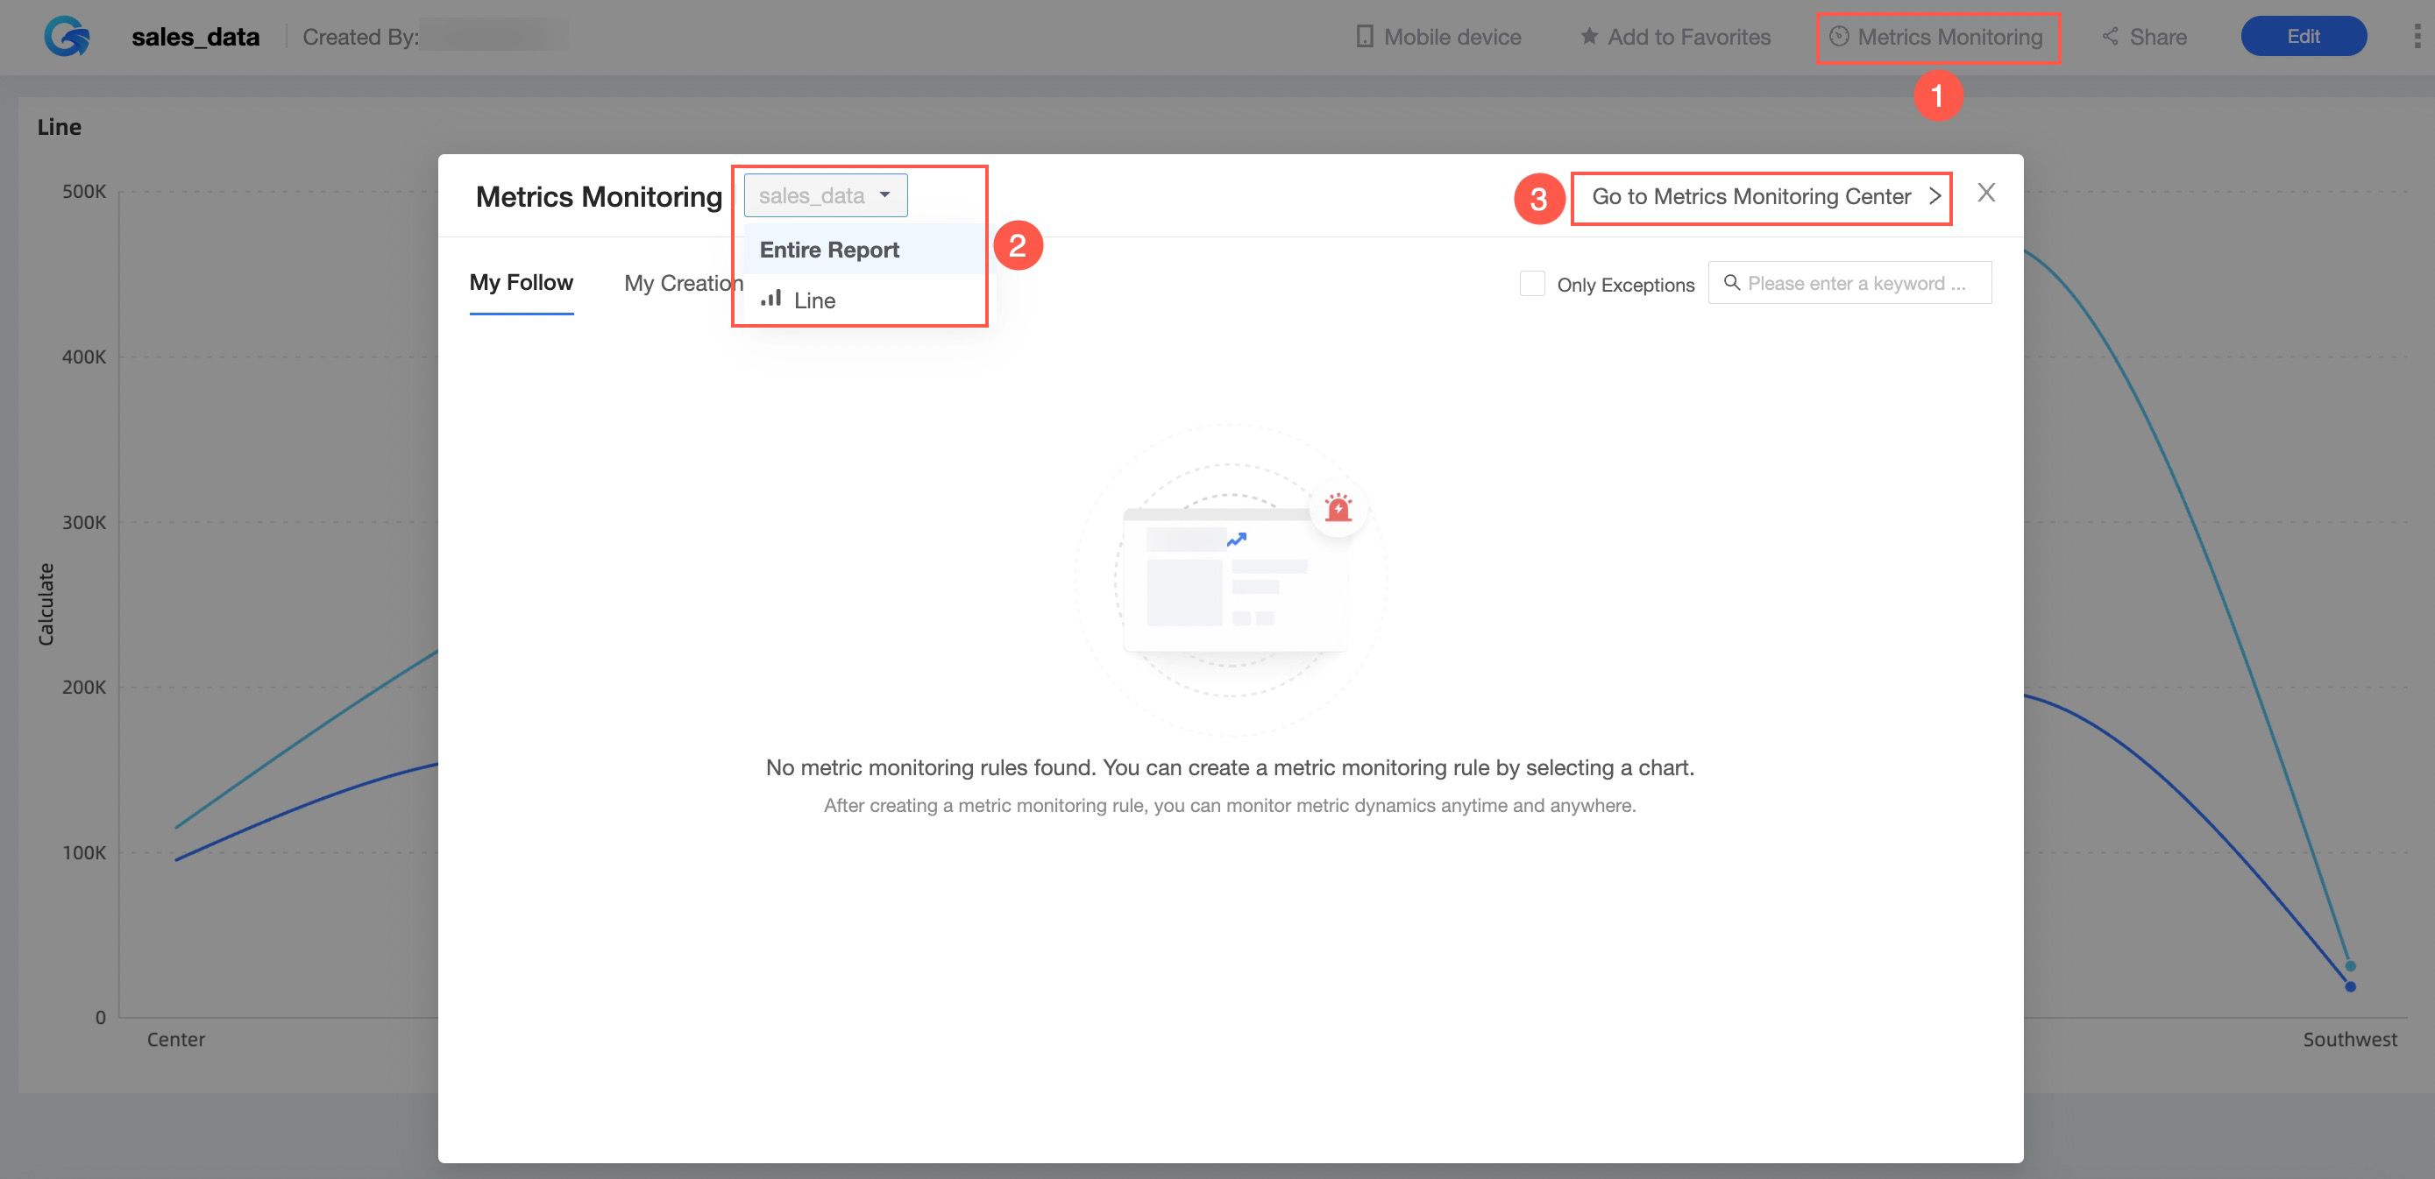2435x1179 pixels.
Task: Click the magnifier icon in the keyword search
Action: point(1732,282)
